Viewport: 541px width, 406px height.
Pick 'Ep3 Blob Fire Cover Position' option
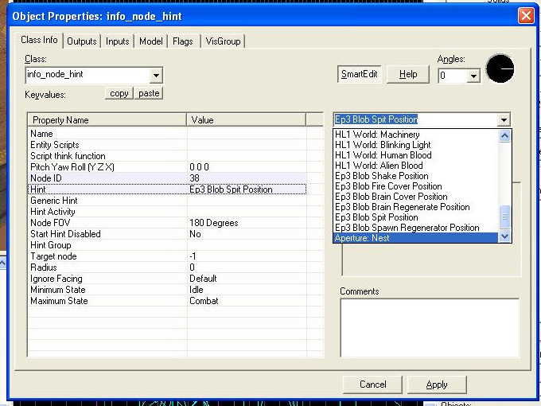click(x=416, y=186)
